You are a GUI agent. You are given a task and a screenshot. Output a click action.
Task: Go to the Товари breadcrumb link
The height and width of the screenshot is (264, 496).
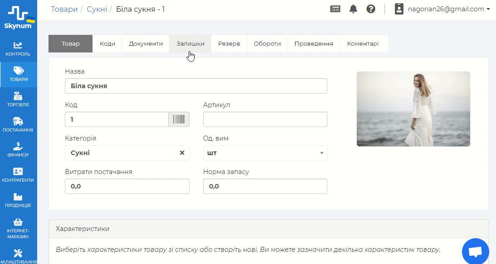pos(64,9)
